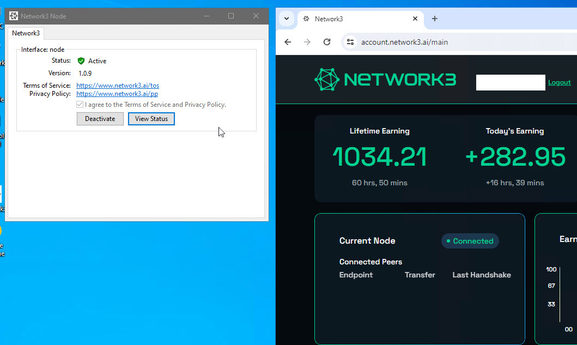Click the Connected status badge

click(470, 241)
